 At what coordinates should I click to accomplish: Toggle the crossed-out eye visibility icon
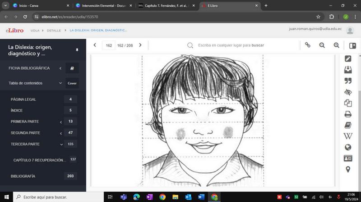point(348,92)
